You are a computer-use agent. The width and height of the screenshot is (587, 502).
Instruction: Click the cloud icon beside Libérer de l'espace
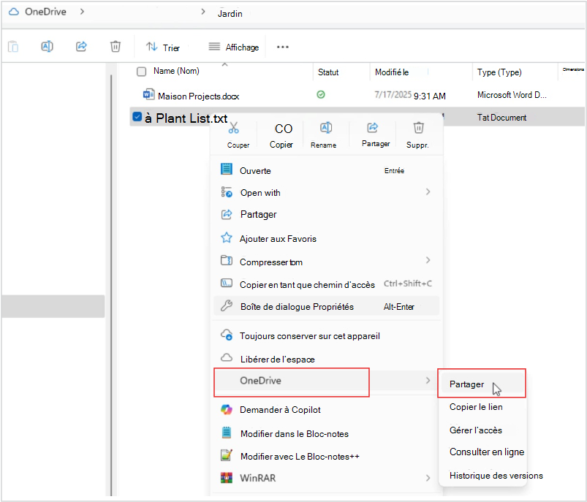coord(227,357)
